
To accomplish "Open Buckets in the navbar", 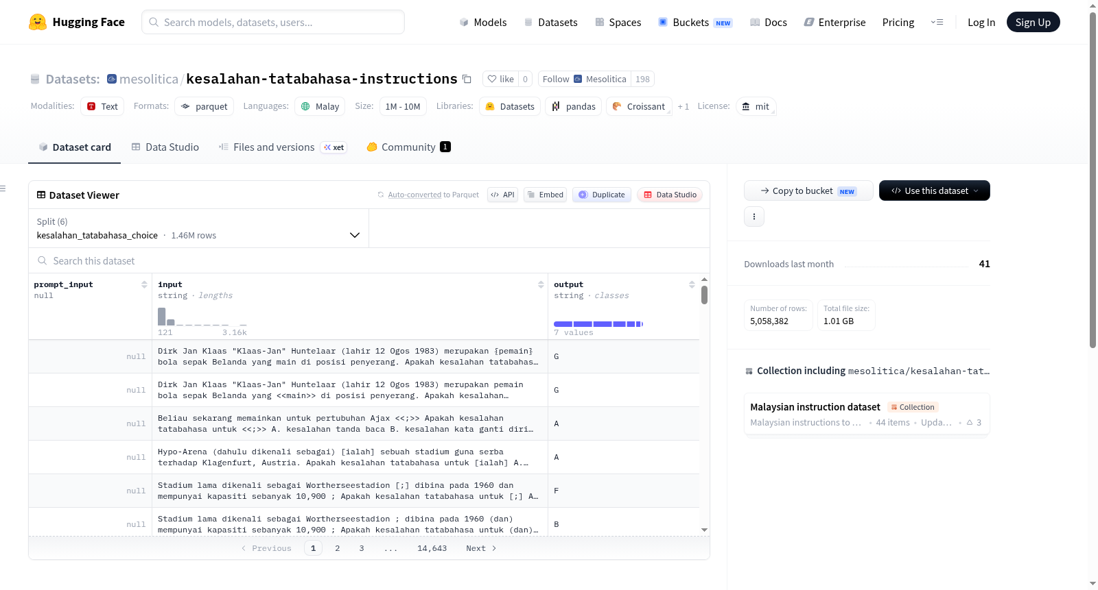I will (x=695, y=22).
